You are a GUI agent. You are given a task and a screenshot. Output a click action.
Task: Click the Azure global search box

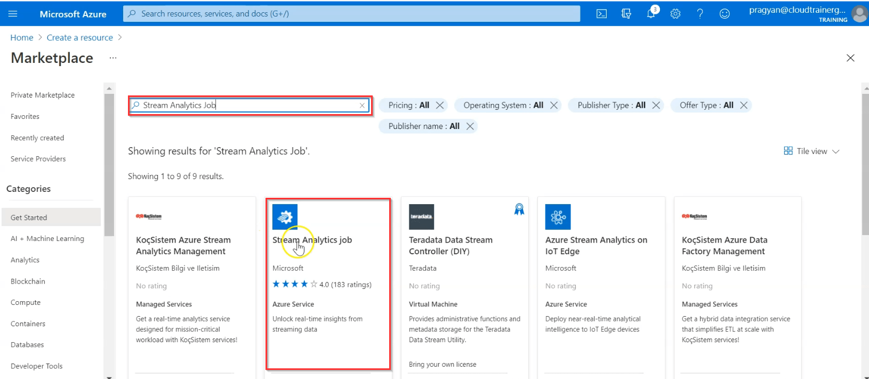[352, 14]
